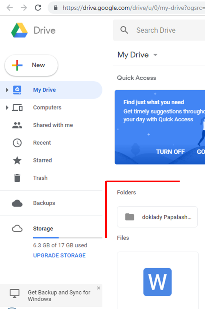The width and height of the screenshot is (205, 309).
Task: Select the doklady Papalash... folder name
Action: (167, 217)
